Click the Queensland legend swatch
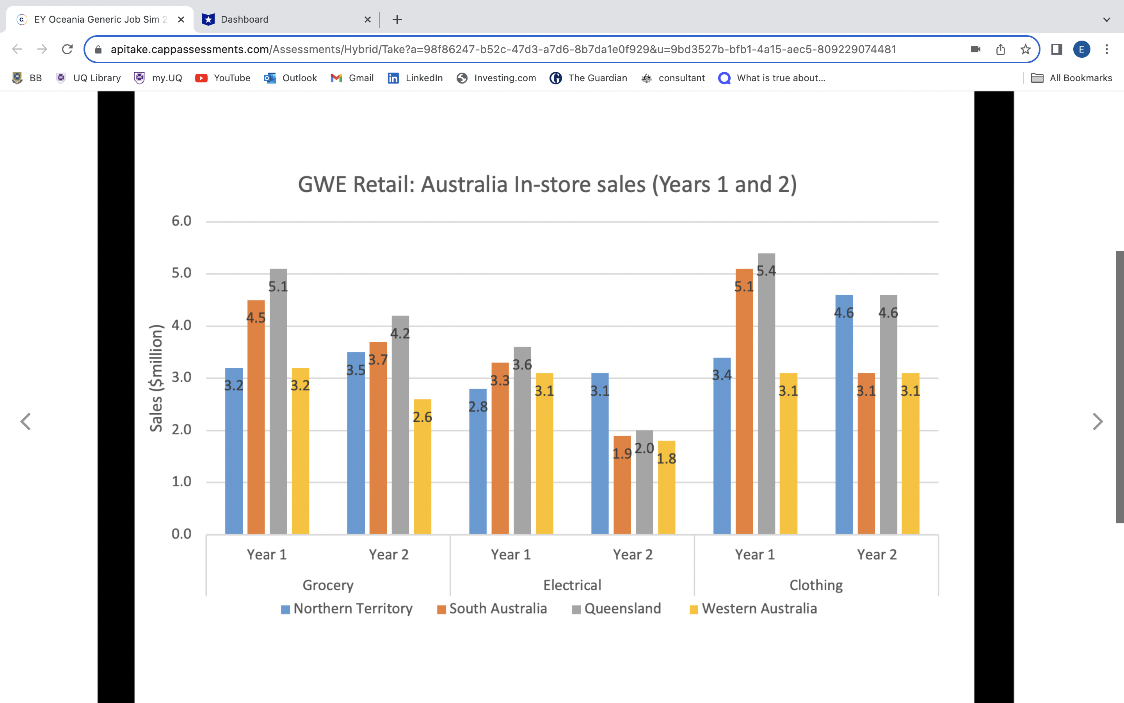This screenshot has width=1124, height=703. 576,610
